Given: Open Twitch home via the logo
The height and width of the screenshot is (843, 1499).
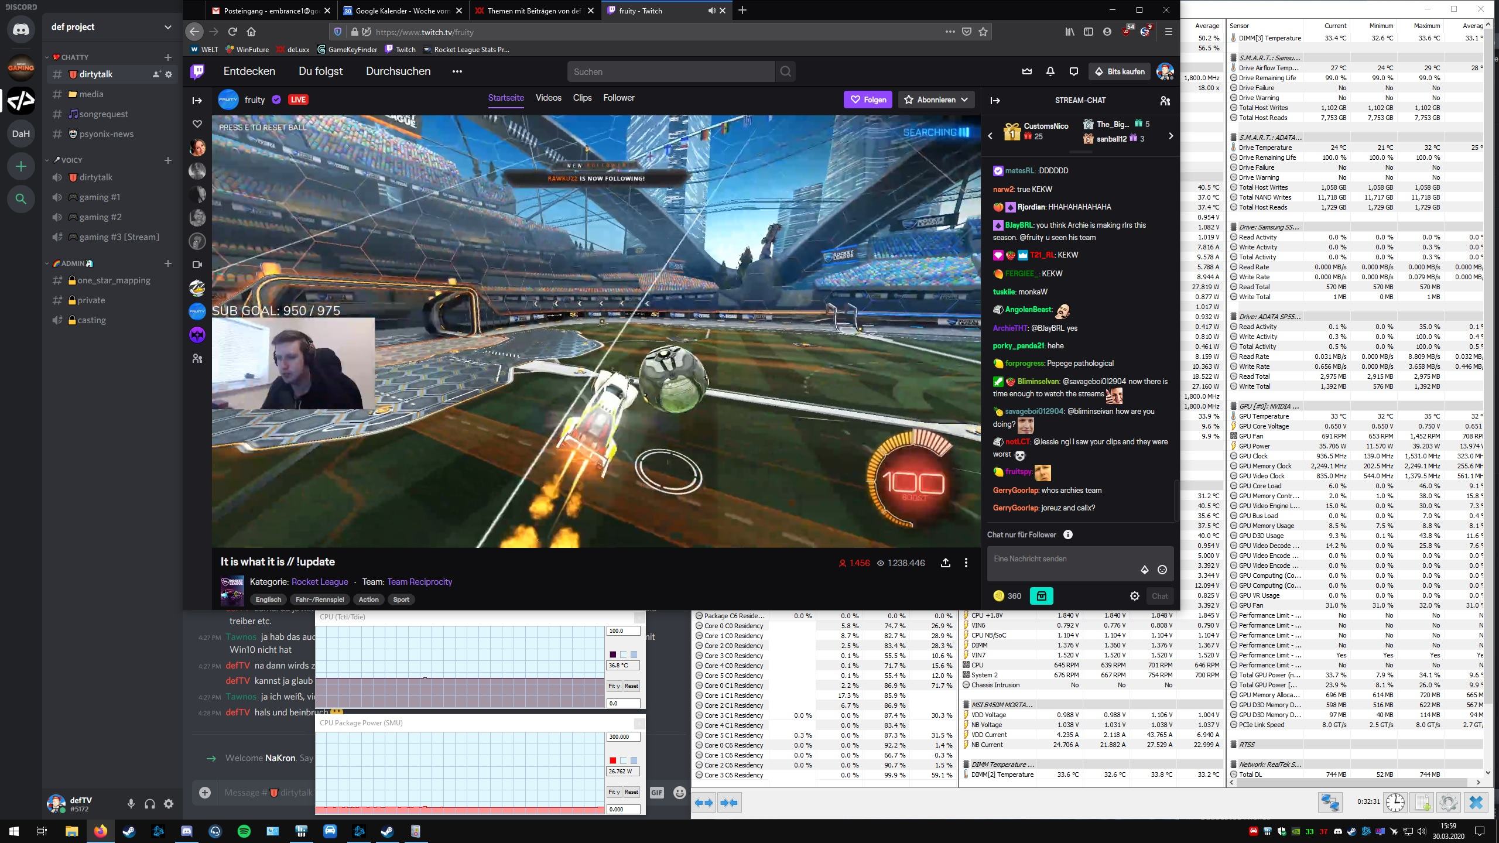Looking at the screenshot, I should (x=197, y=71).
